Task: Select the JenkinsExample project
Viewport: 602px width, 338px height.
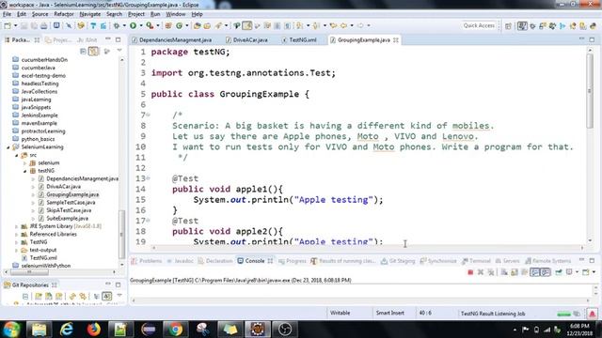Action: click(40, 115)
